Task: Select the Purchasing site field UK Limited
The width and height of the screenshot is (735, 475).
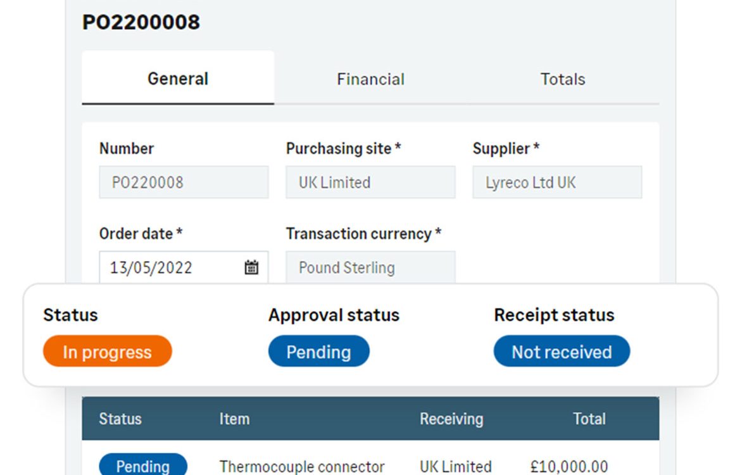Action: [370, 182]
